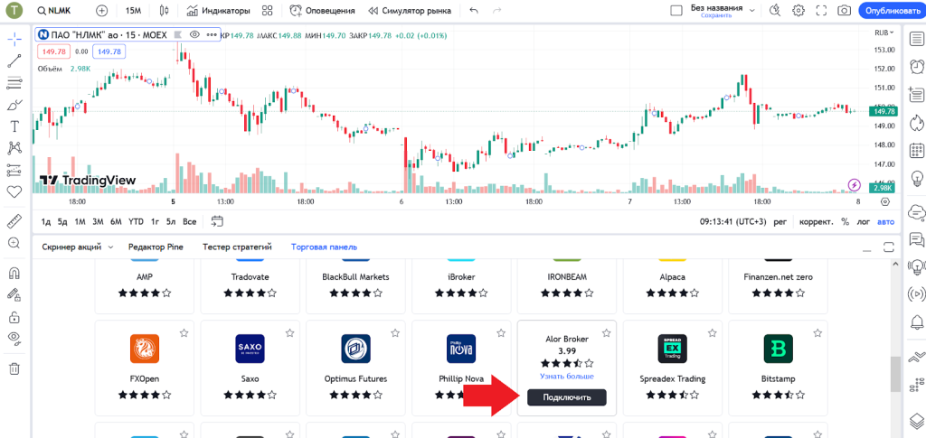
Task: Favorite the Saxo broker star
Action: [x=289, y=333]
